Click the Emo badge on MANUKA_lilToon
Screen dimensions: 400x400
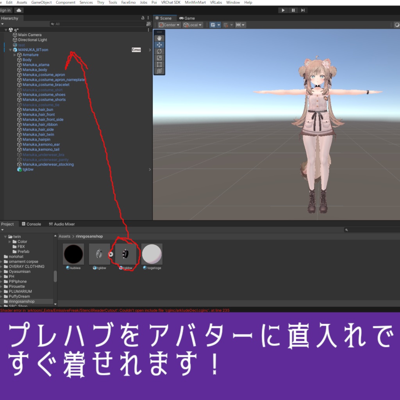(136, 50)
